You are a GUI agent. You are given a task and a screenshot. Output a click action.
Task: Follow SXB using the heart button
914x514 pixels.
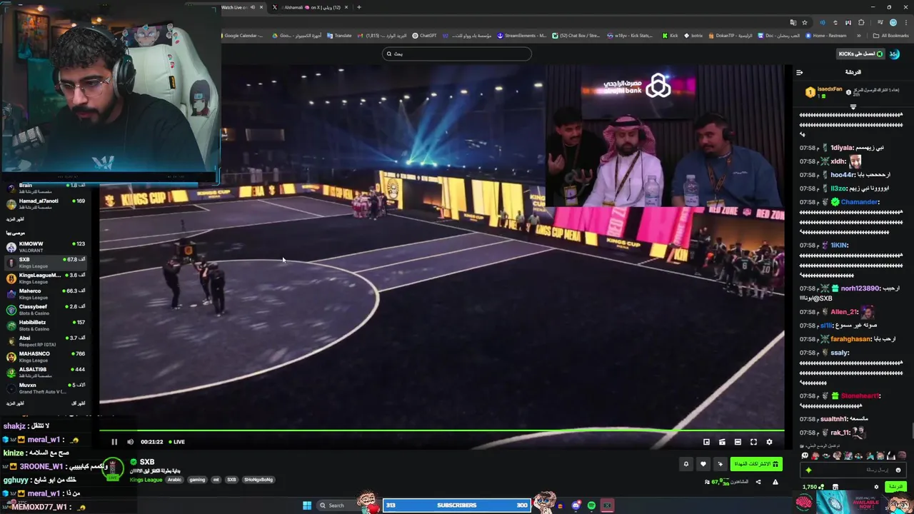tap(703, 464)
